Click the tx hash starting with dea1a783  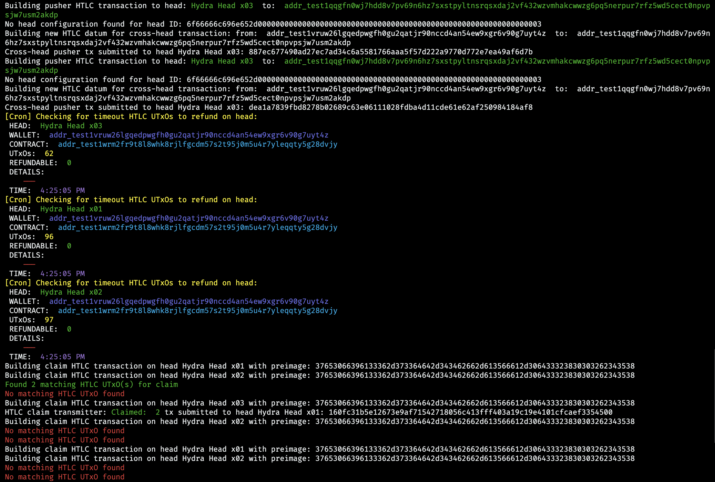(x=390, y=107)
